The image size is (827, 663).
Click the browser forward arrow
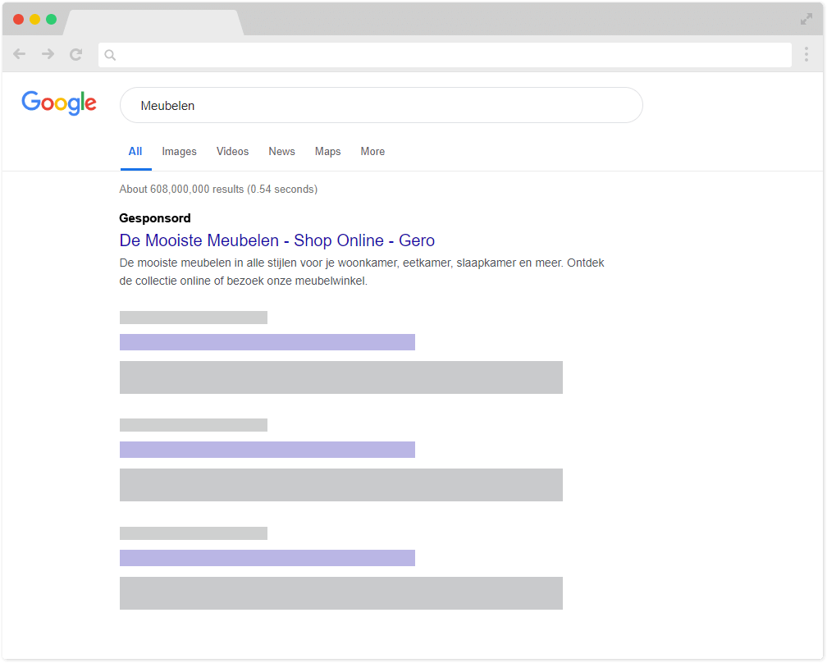click(x=48, y=54)
